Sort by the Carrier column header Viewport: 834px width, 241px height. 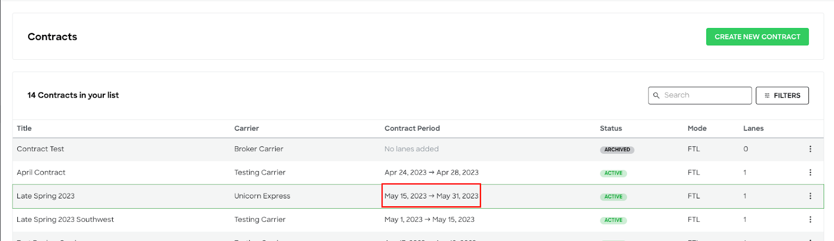(x=247, y=128)
